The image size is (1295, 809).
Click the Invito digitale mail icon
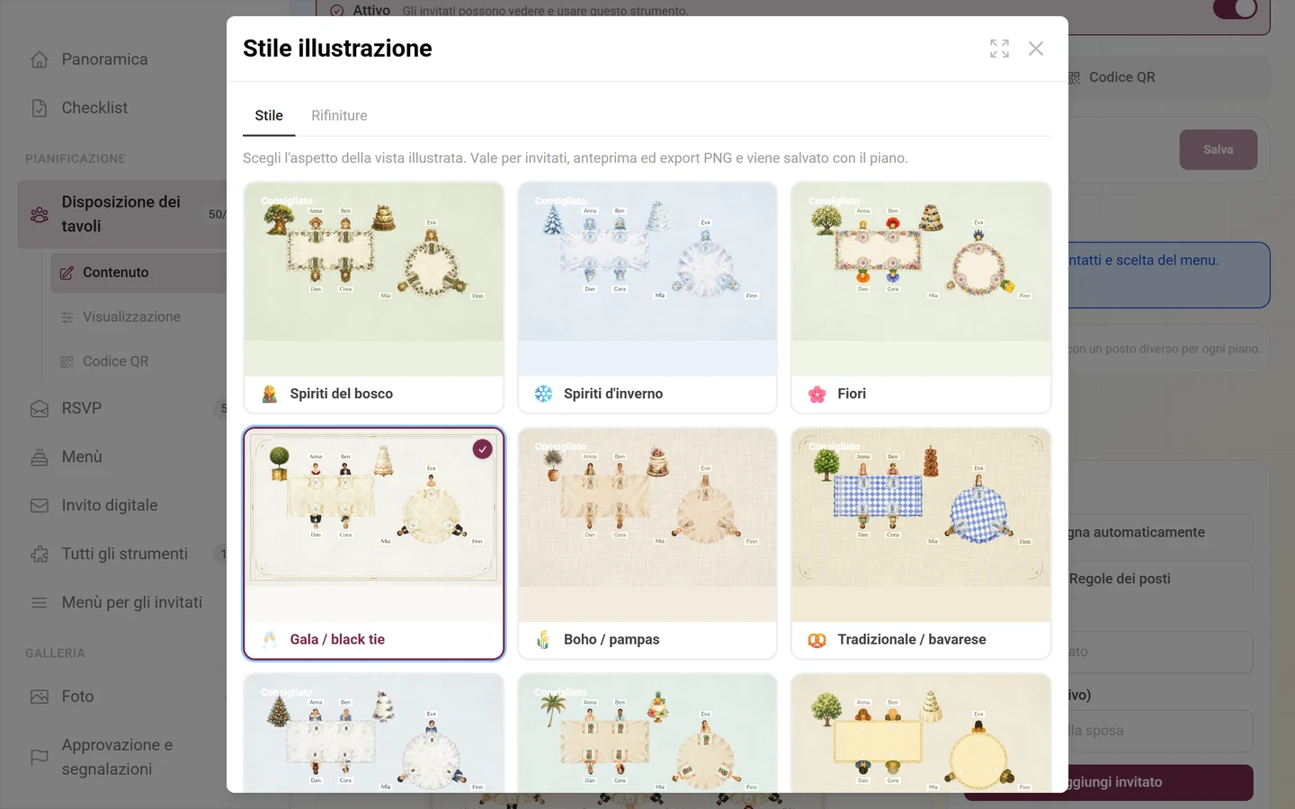click(x=40, y=505)
